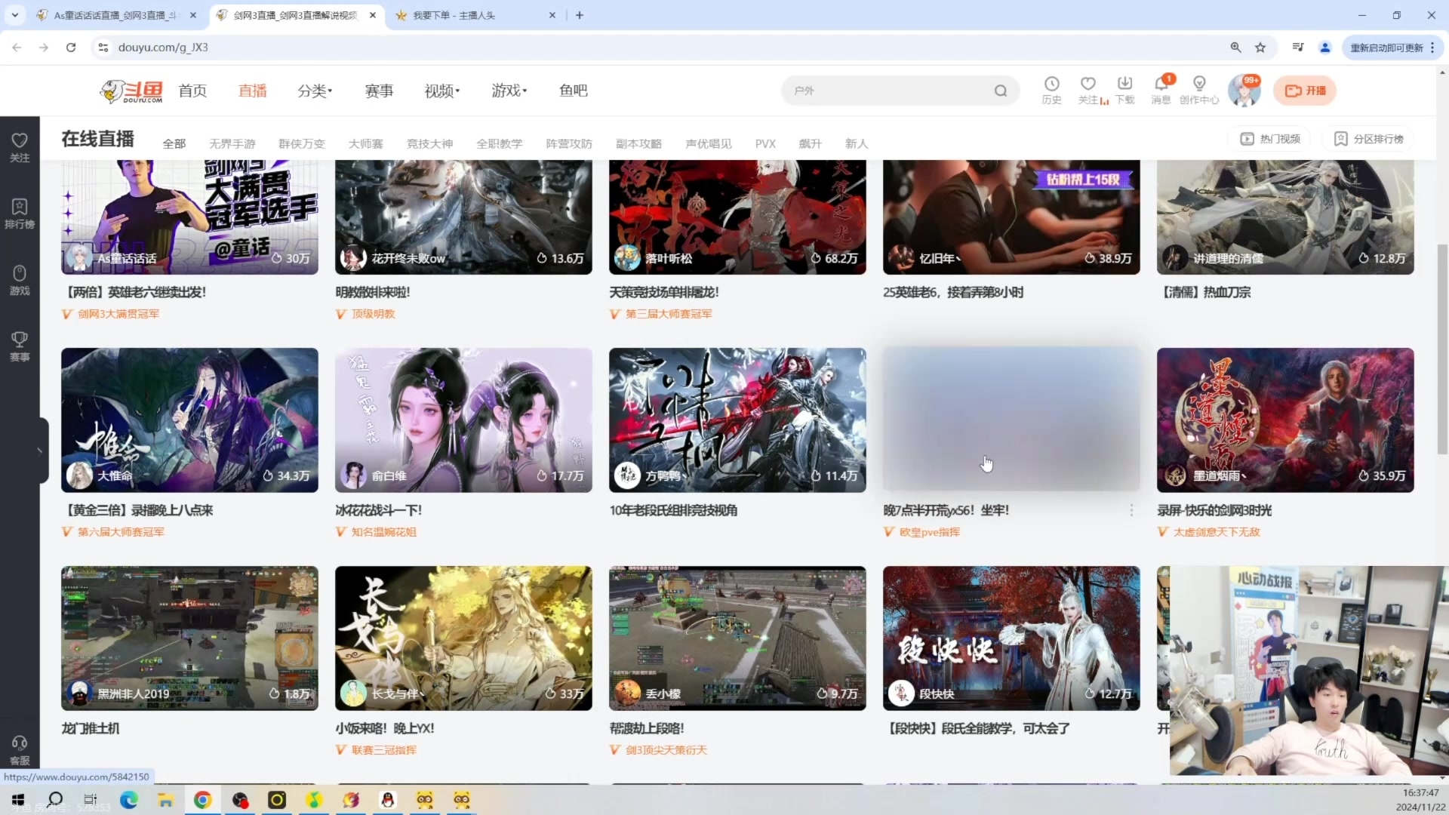
Task: Select the 群侠万变 category tab
Action: click(302, 143)
